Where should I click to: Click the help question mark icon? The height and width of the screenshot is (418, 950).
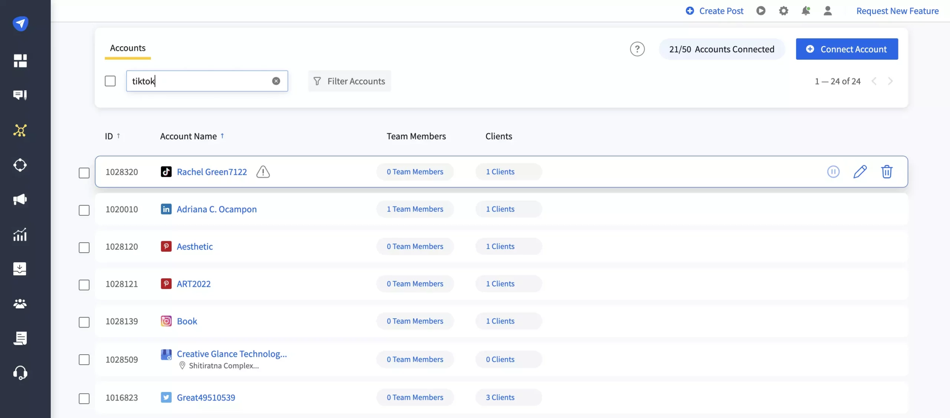[x=638, y=49]
